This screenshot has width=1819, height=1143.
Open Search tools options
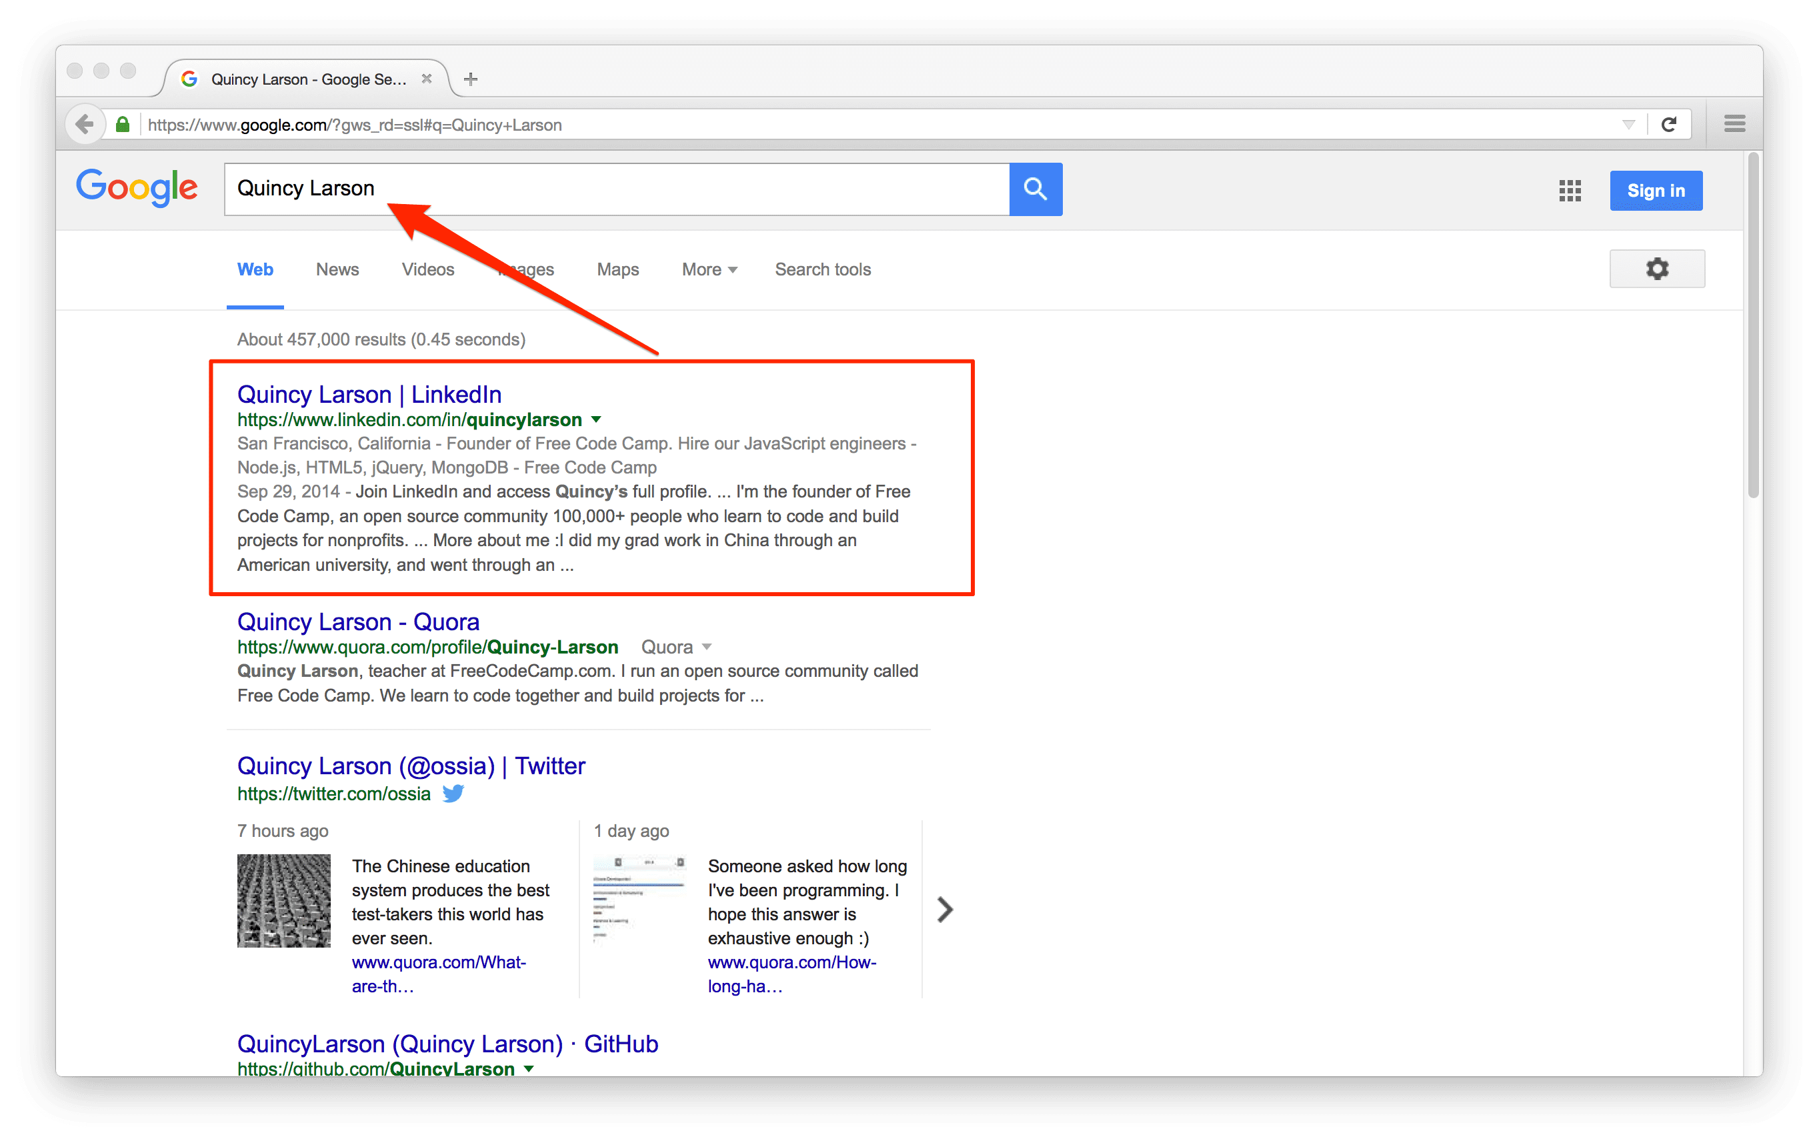click(823, 269)
